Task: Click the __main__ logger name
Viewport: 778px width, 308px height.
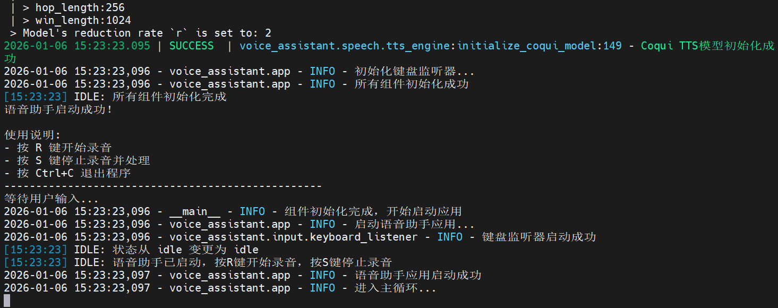Action: tap(194, 211)
